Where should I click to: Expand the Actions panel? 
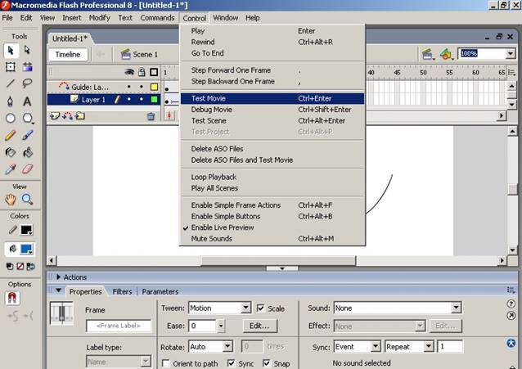click(x=59, y=277)
